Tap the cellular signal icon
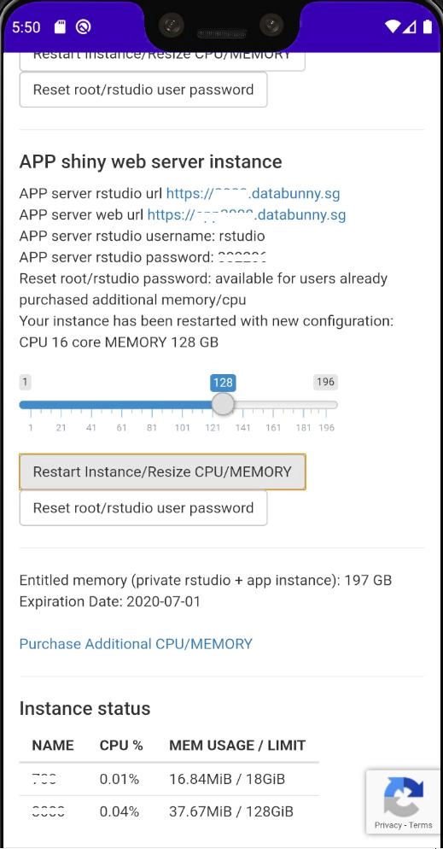This screenshot has width=443, height=849. pos(411,26)
